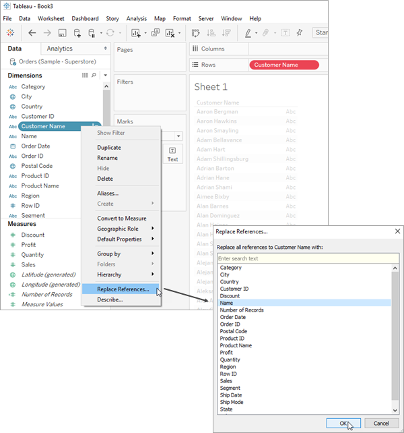Image resolution: width=404 pixels, height=433 pixels.
Task: Click the Fix axes pin icon
Action: click(x=300, y=32)
